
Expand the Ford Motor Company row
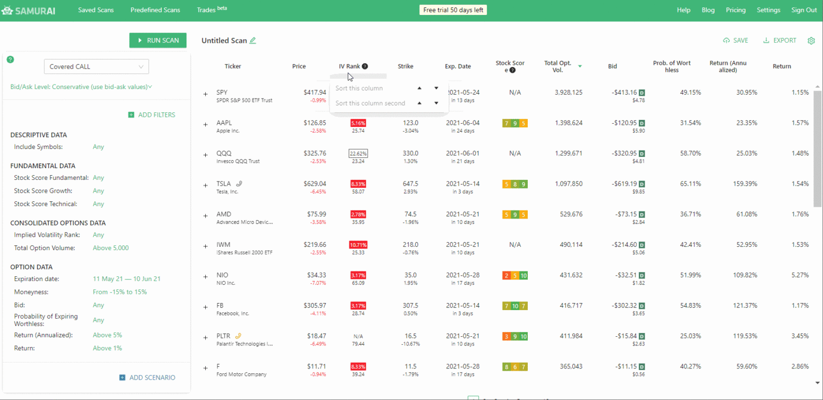click(205, 368)
